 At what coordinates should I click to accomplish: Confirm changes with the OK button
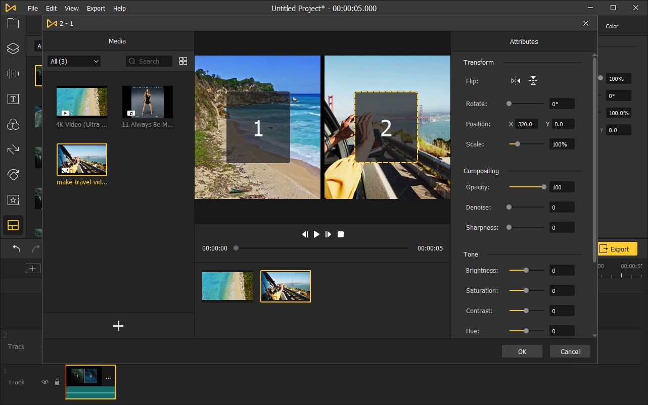[x=522, y=351]
